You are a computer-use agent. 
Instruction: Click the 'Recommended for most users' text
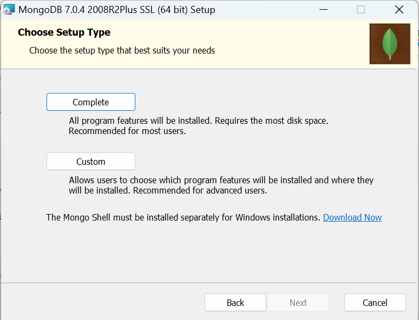[127, 131]
